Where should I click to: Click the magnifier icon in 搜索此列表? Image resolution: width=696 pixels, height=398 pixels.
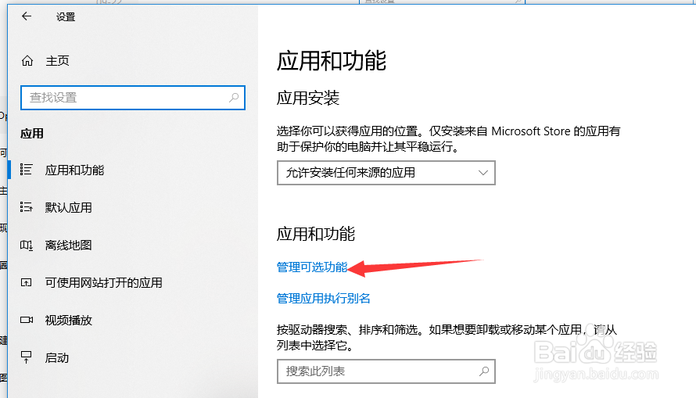(484, 371)
